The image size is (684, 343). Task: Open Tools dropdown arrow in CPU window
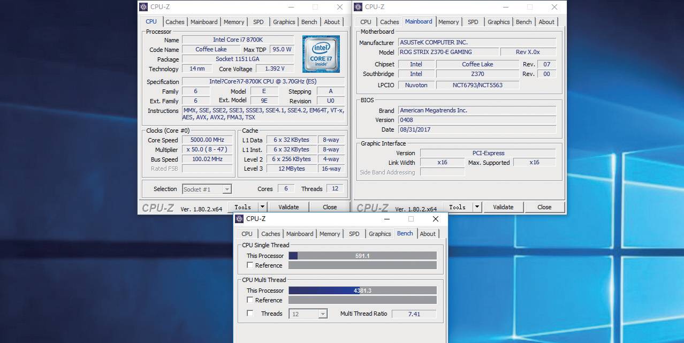262,207
